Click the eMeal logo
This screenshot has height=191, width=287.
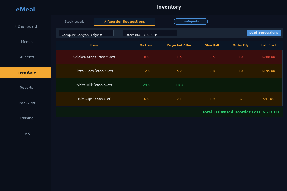(x=26, y=10)
